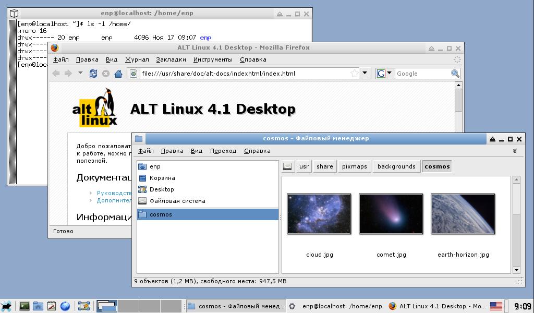Screen dimensions: 534x313
Task: Click the Firefox logo icon in title bar
Action: [55, 47]
